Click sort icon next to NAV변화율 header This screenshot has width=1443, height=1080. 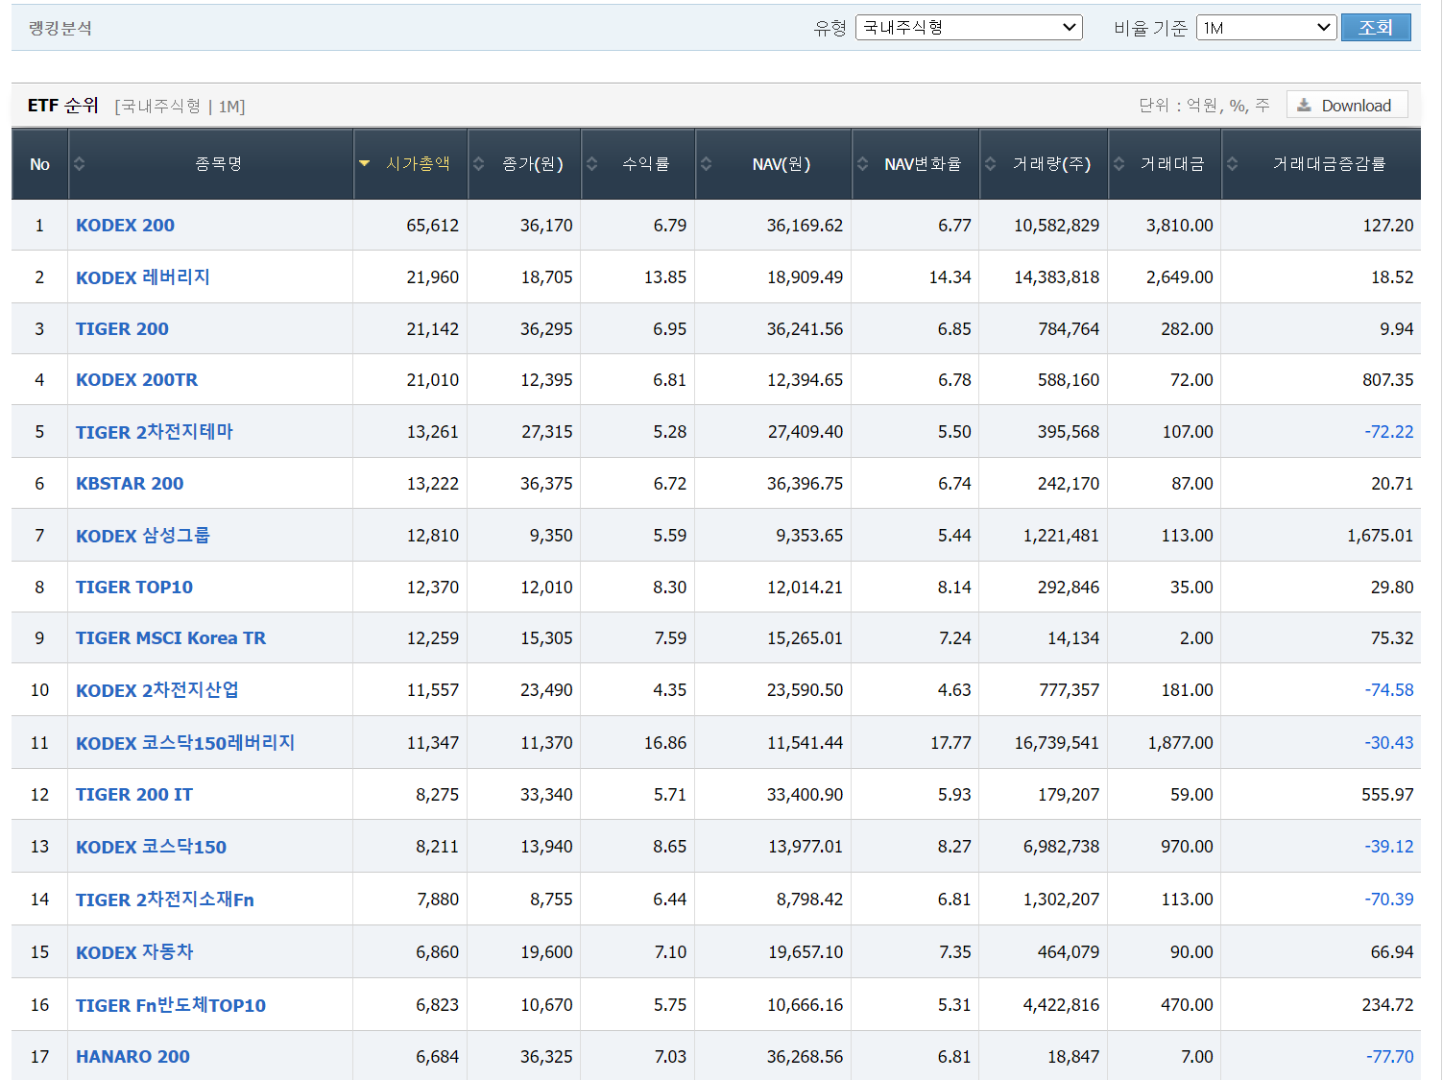click(x=863, y=164)
